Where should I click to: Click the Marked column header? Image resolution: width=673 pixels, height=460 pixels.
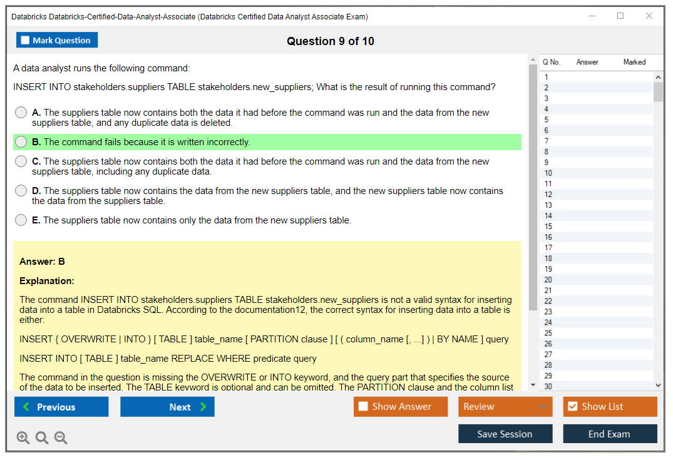point(634,62)
